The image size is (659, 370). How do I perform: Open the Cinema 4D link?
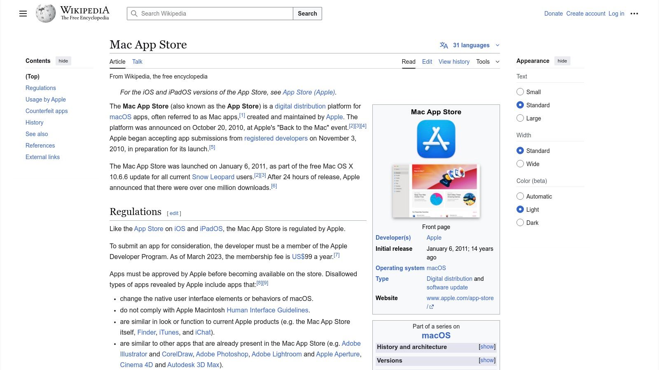click(x=136, y=365)
